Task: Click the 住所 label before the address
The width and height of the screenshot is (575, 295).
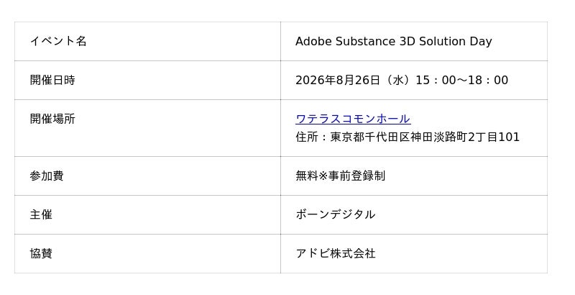Action: [307, 137]
